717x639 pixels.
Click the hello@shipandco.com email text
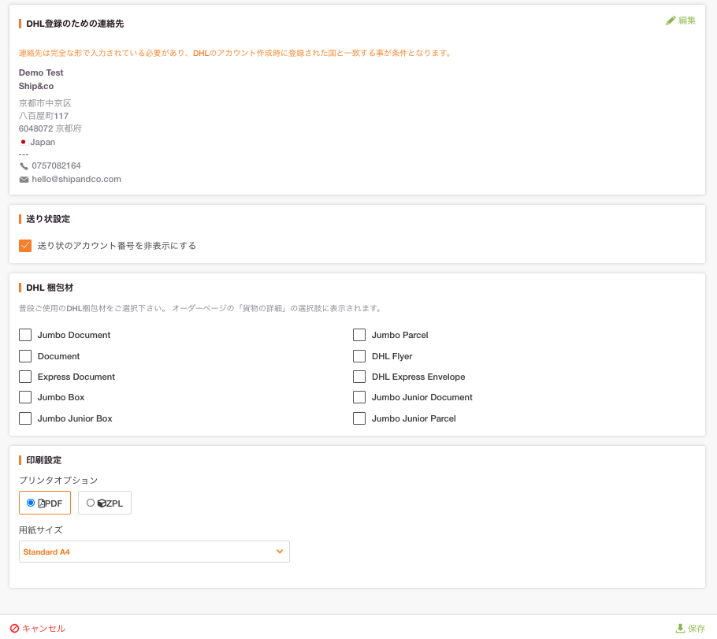click(x=76, y=180)
